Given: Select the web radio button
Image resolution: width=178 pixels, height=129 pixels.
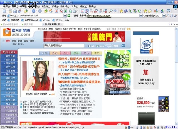Looking at the screenshot, I should click(x=98, y=46).
